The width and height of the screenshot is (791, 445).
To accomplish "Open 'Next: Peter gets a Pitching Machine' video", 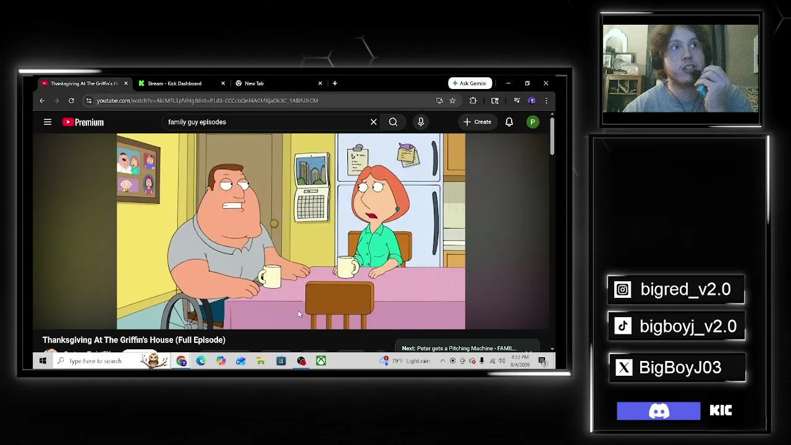I will click(459, 349).
